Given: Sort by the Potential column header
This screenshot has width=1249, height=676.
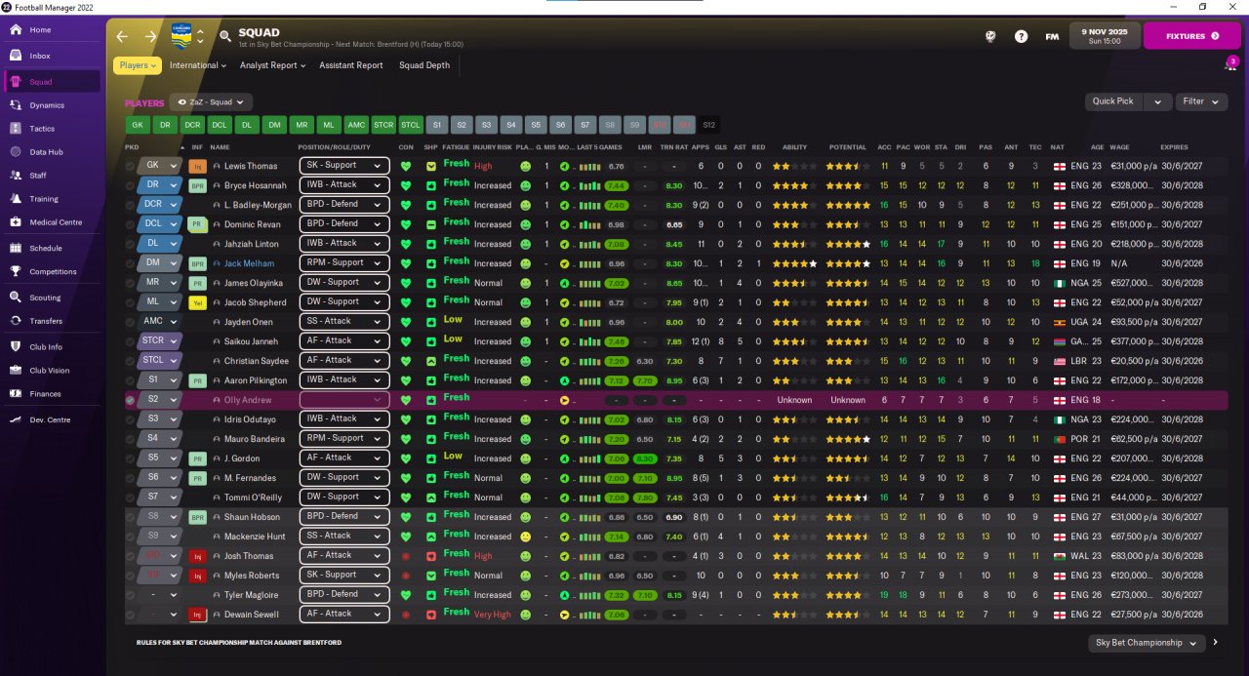Looking at the screenshot, I should 847,147.
